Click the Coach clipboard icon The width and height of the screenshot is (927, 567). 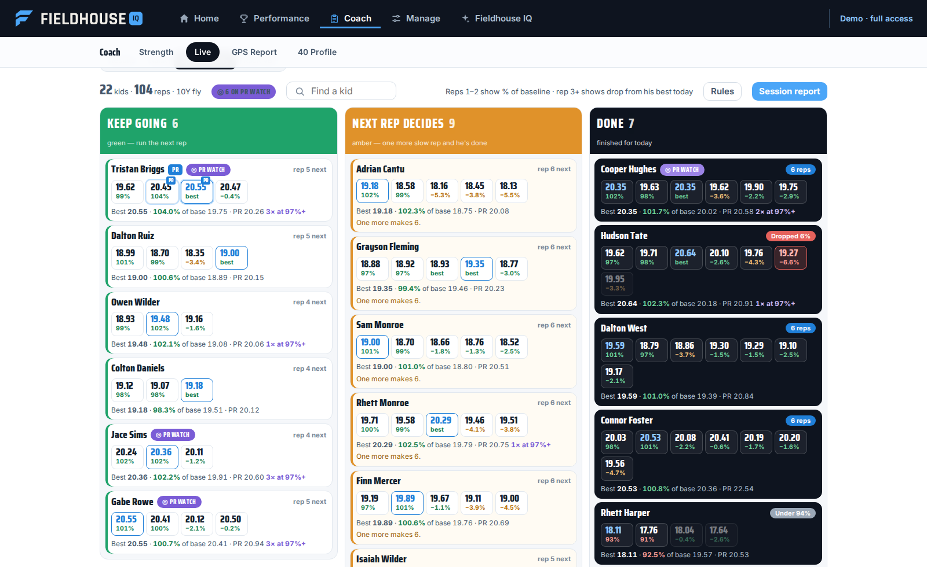[x=334, y=19]
